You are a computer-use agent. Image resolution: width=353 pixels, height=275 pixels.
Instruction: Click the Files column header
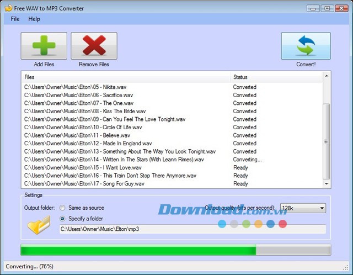pyautogui.click(x=126, y=77)
